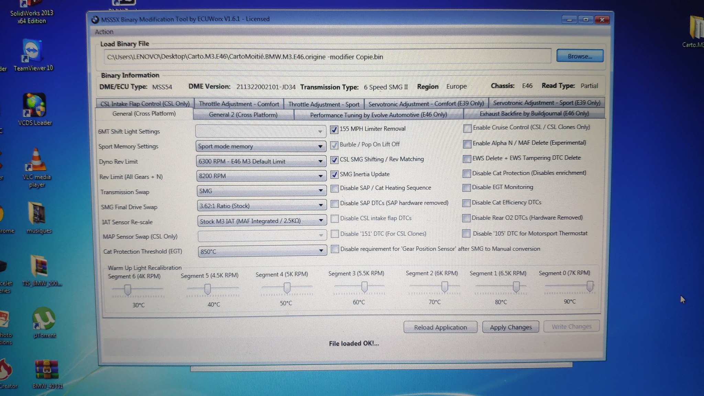Open Throttle Adjustment - Comfort tab
Viewport: 704px width, 396px height.
(239, 104)
